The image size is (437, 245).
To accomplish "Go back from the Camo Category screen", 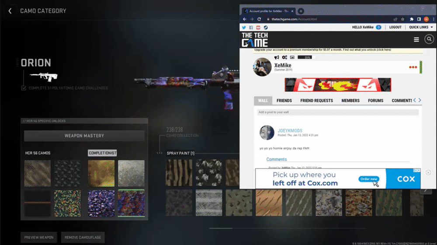I will pyautogui.click(x=10, y=11).
